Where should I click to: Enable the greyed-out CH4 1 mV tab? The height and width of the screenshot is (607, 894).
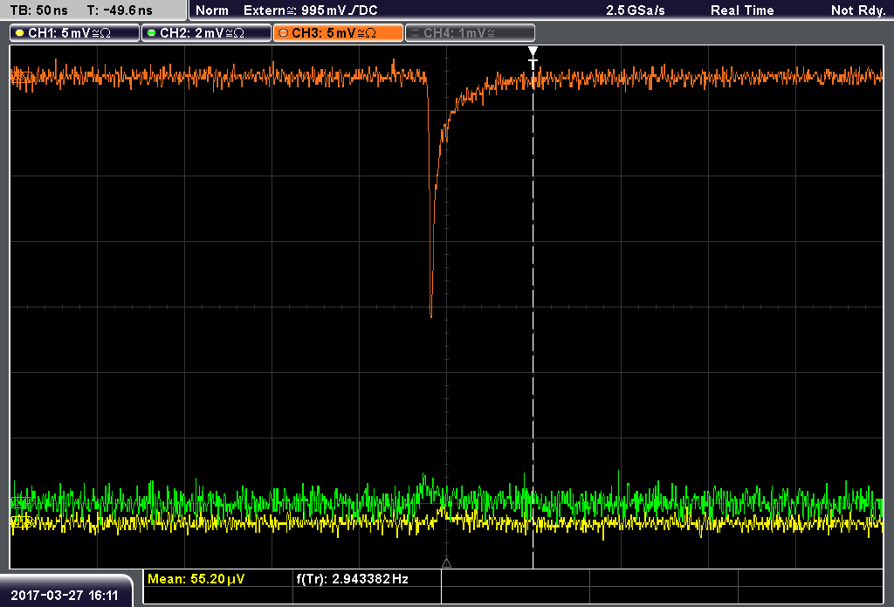coord(470,33)
